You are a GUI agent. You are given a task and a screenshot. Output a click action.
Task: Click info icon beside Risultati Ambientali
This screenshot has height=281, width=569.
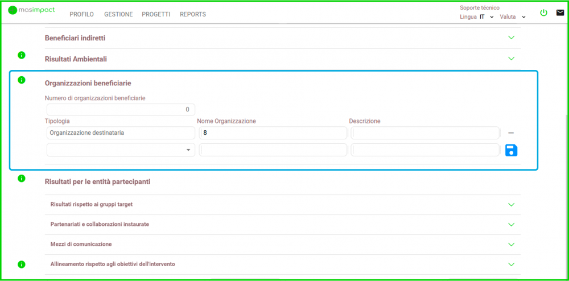22,55
